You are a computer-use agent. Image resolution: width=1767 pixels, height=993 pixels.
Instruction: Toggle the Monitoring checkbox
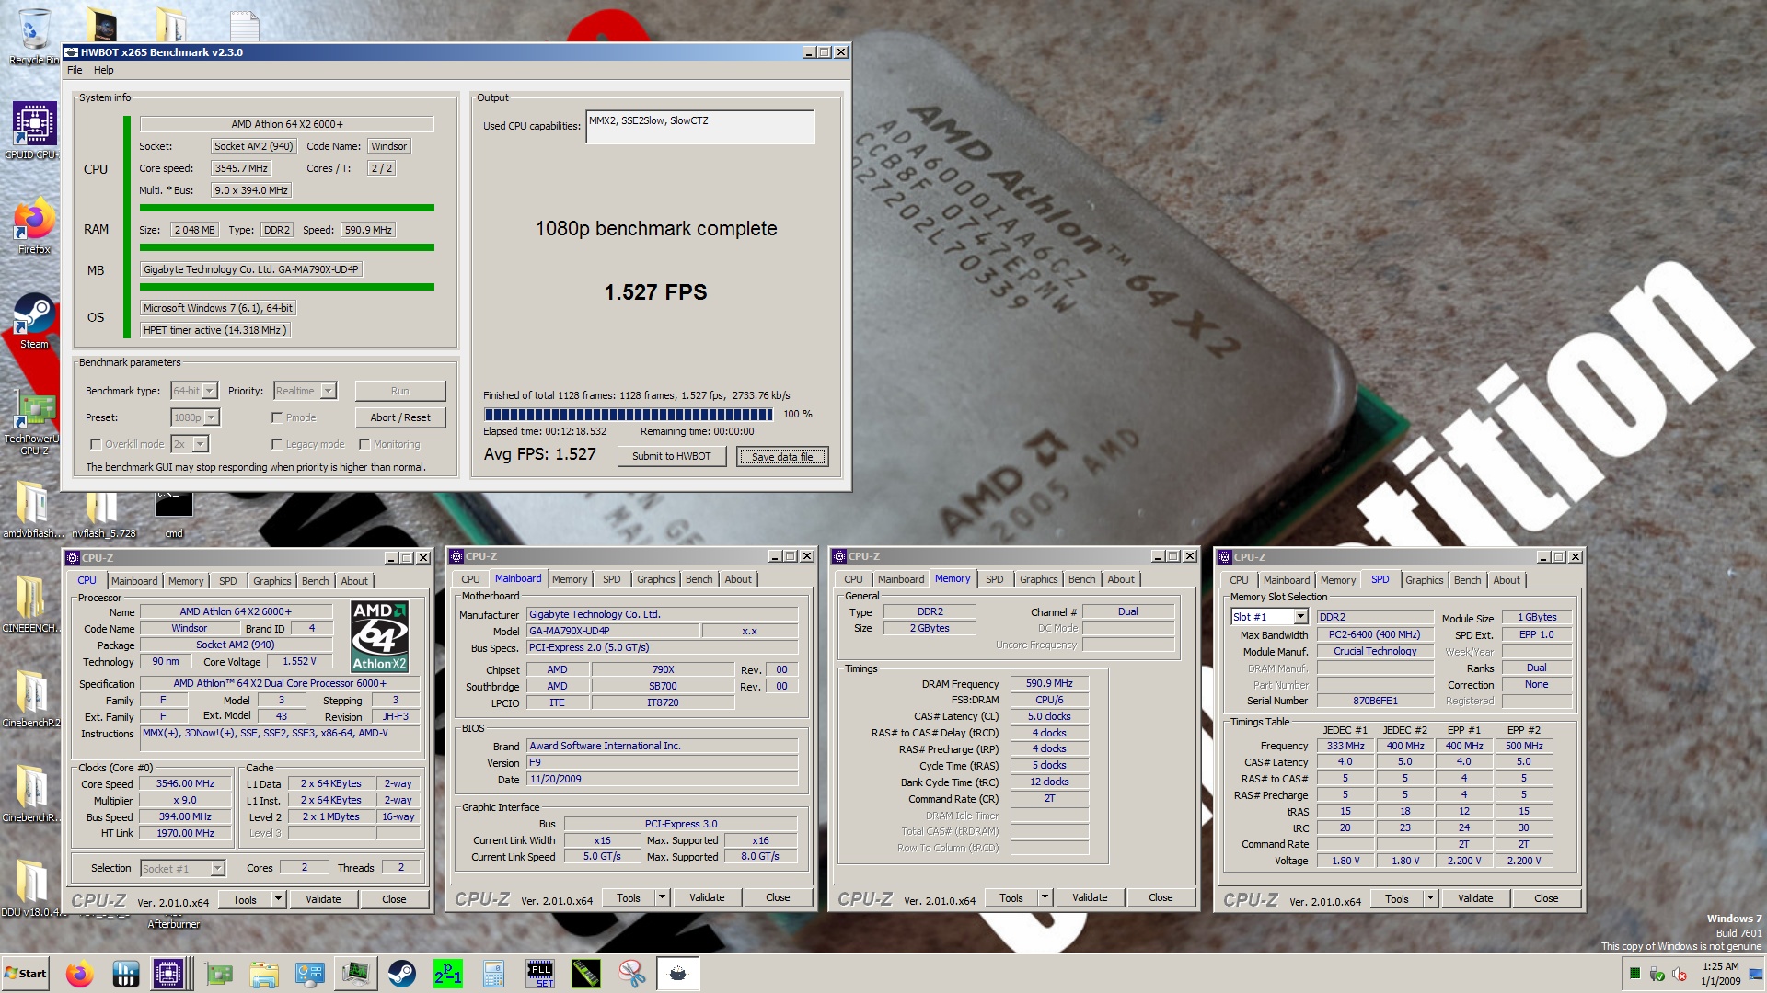tap(364, 444)
